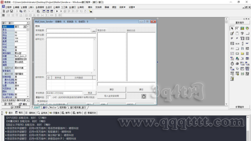Select the radio button component icon in toolbox
Image resolution: width=251 pixels, height=141 pixels.
point(237,39)
